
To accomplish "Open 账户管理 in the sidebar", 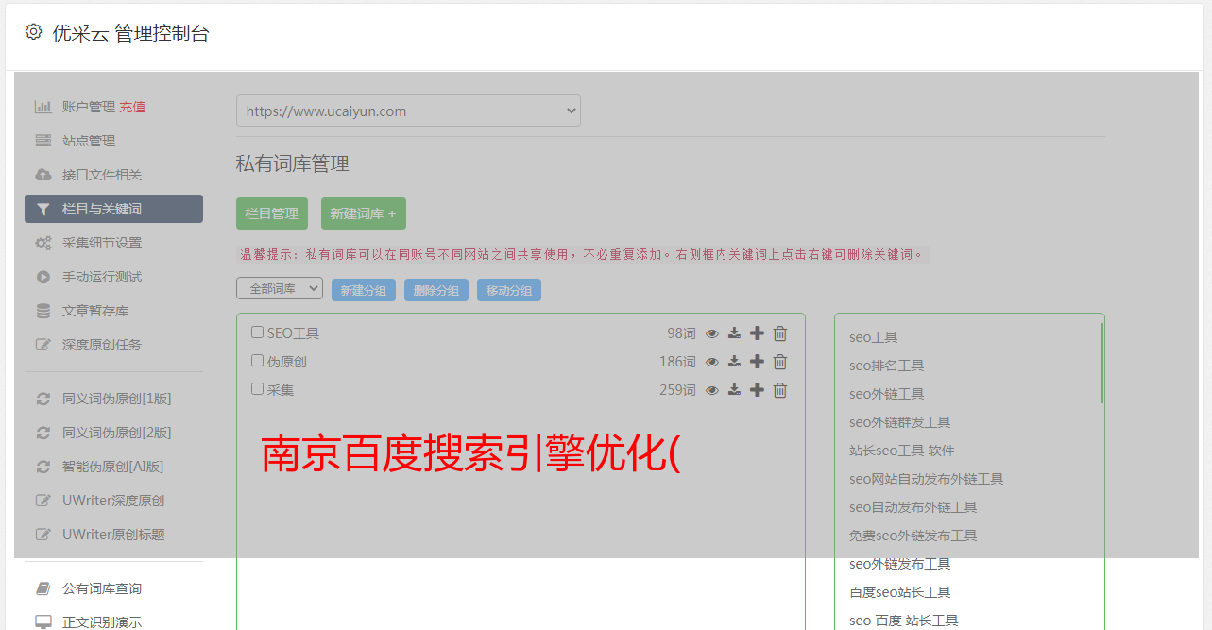I will point(89,107).
